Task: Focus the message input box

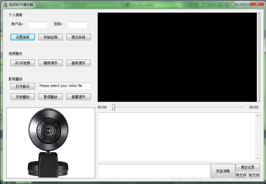Action: [x=154, y=171]
